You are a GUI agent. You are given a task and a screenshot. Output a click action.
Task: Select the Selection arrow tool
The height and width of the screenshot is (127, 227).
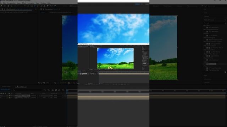(x=5, y=6)
